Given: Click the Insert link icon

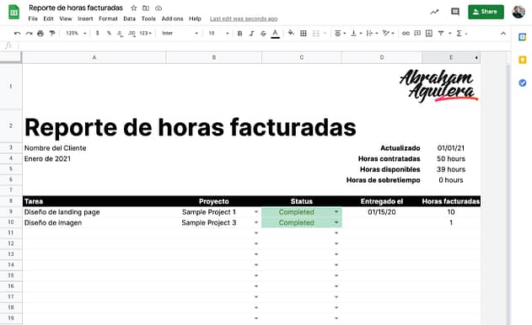Looking at the screenshot, I should [406, 33].
